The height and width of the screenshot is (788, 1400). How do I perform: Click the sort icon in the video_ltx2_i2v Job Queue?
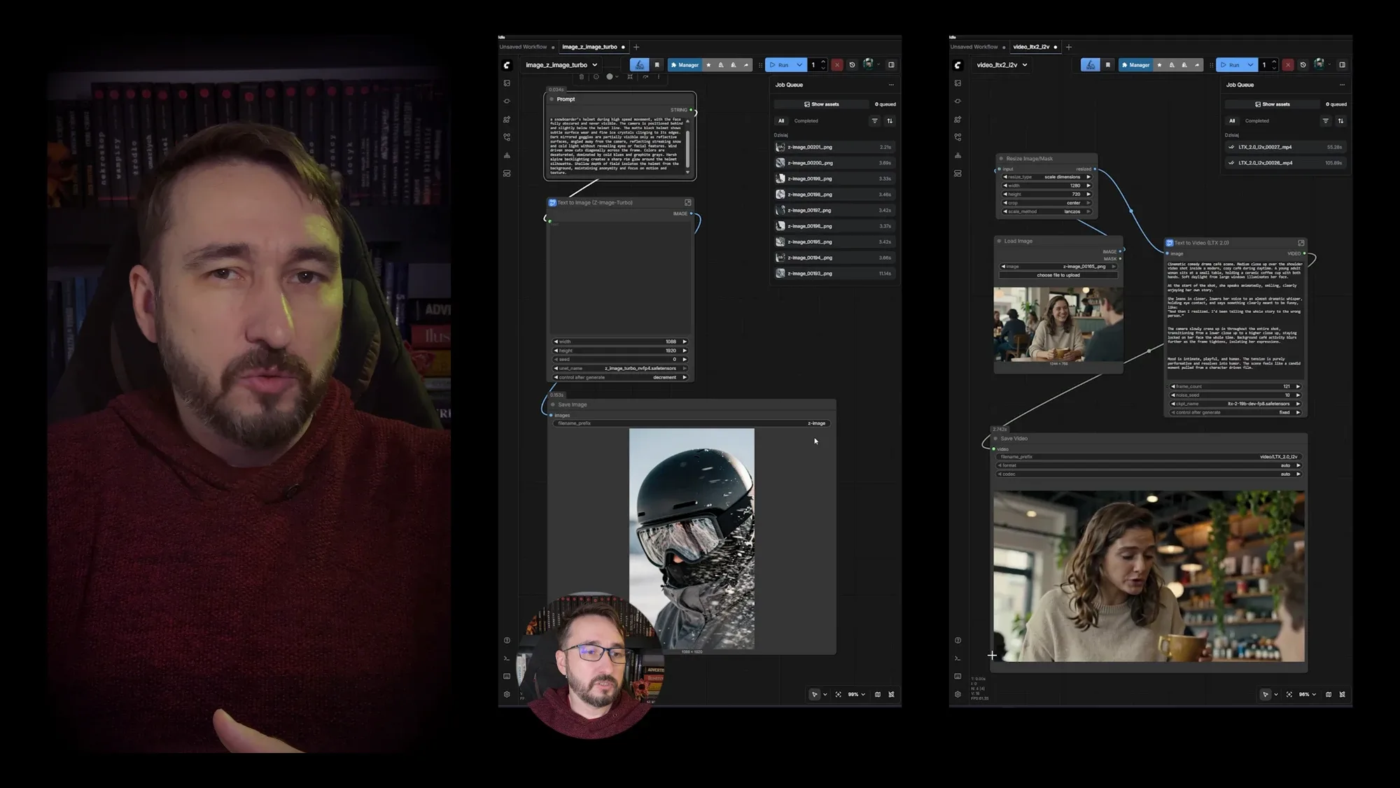click(x=1340, y=121)
